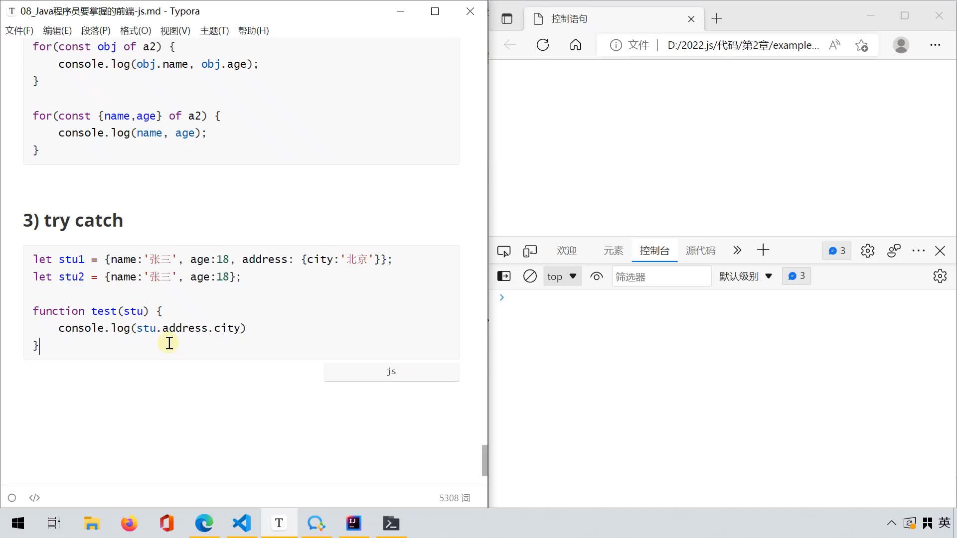Open the 3 issues badge in DevTools tab bar

pyautogui.click(x=837, y=251)
